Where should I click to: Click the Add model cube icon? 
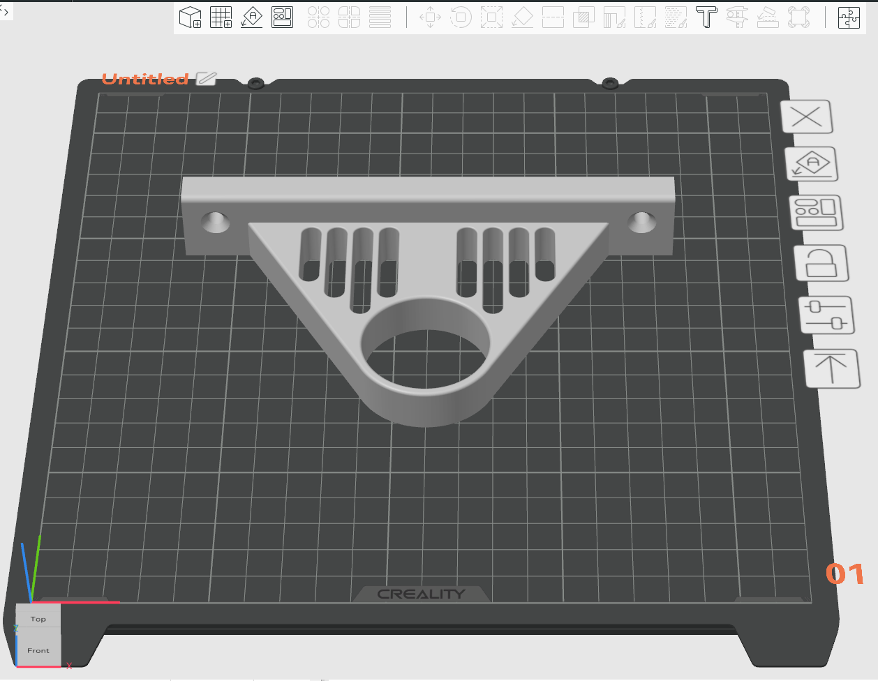pyautogui.click(x=191, y=17)
